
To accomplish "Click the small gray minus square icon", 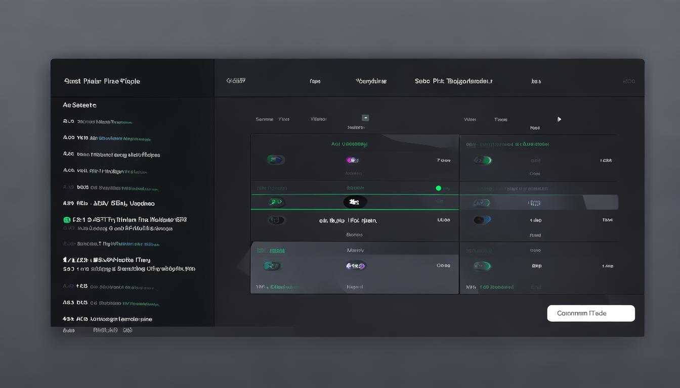I will (x=365, y=118).
